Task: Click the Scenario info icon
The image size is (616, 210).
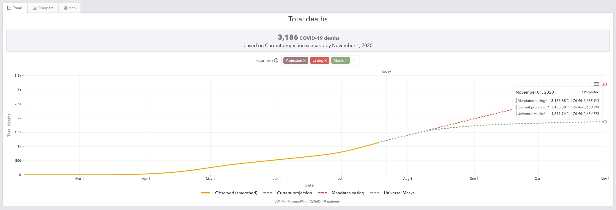Action: click(276, 60)
